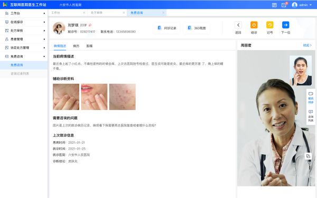Click the picture-in-picture icon on video

coord(308,156)
